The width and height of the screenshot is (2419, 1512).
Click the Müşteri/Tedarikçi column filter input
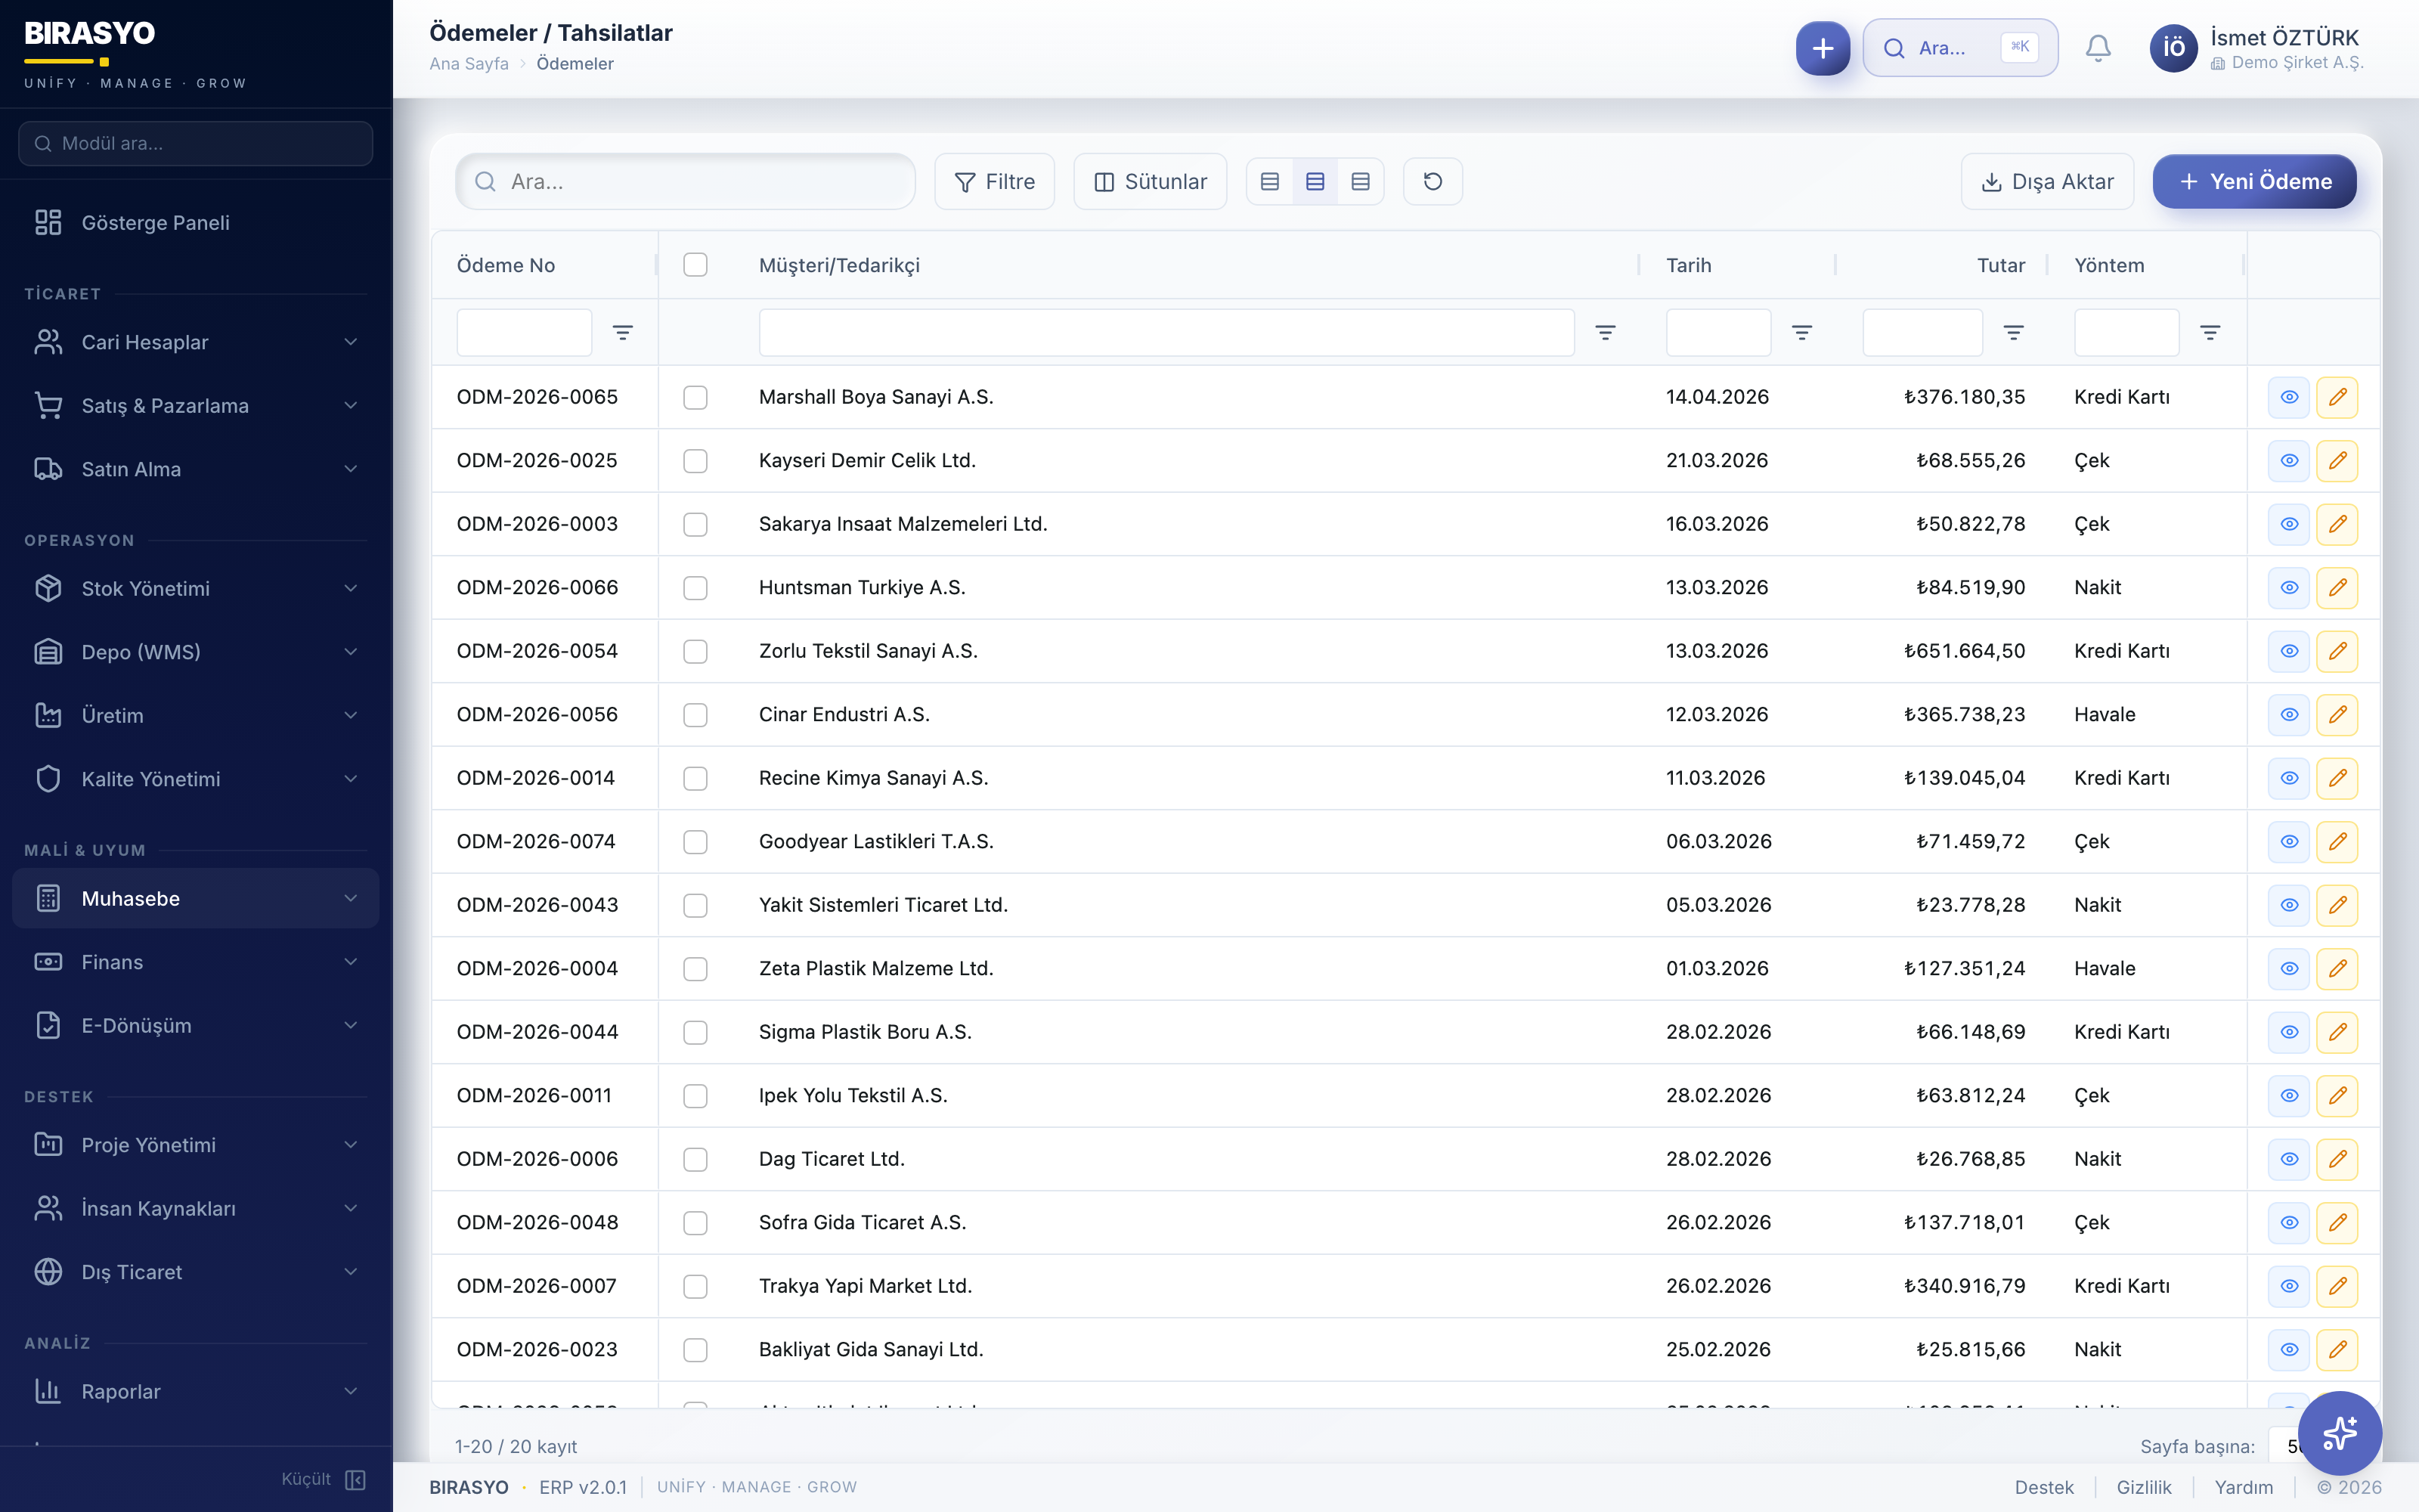click(x=1166, y=332)
